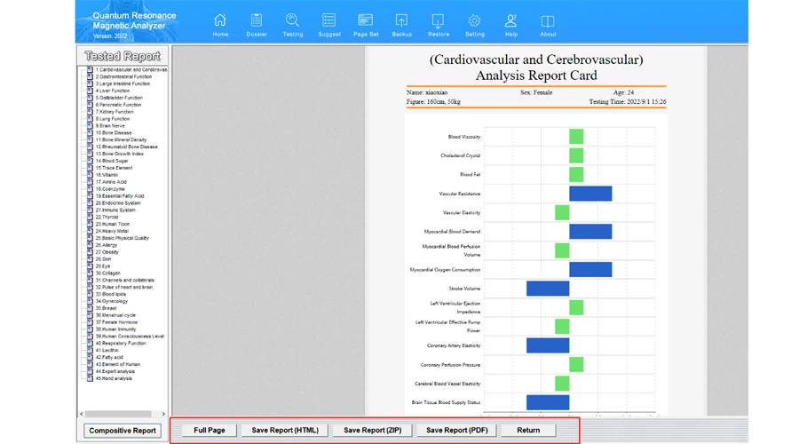Select 18.Coenzyme report
The height and width of the screenshot is (444, 799).
[x=110, y=188]
